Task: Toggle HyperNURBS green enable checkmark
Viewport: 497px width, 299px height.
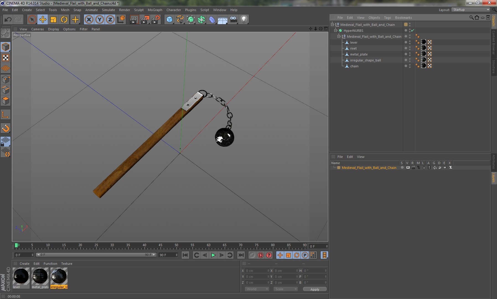Action: (413, 30)
